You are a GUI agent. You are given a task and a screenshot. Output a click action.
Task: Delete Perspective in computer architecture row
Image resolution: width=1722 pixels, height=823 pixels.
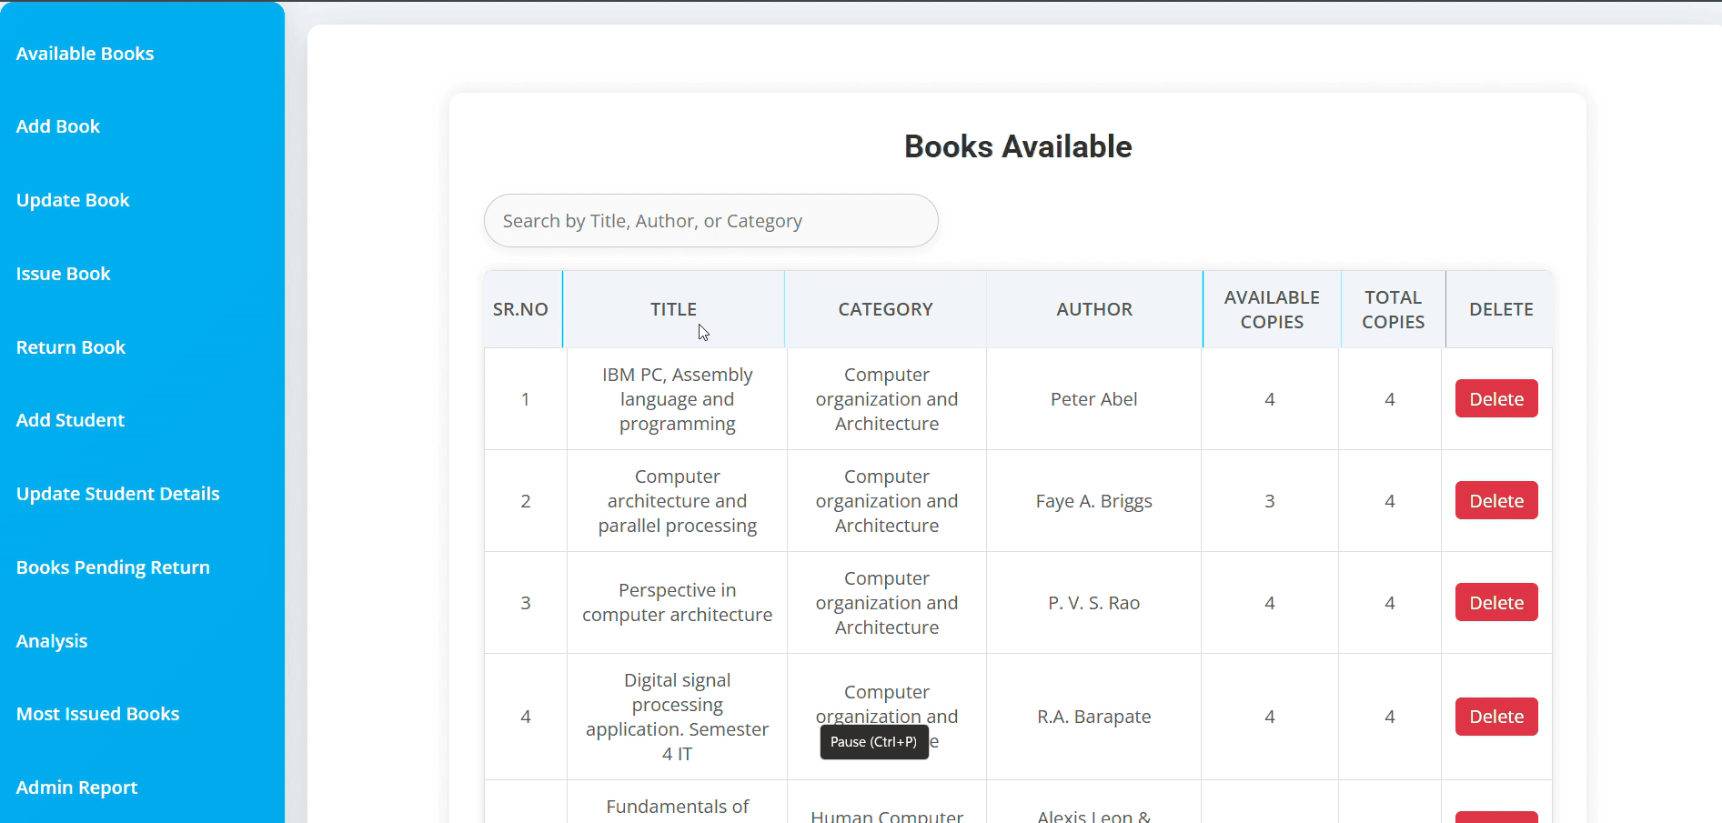[1495, 603]
